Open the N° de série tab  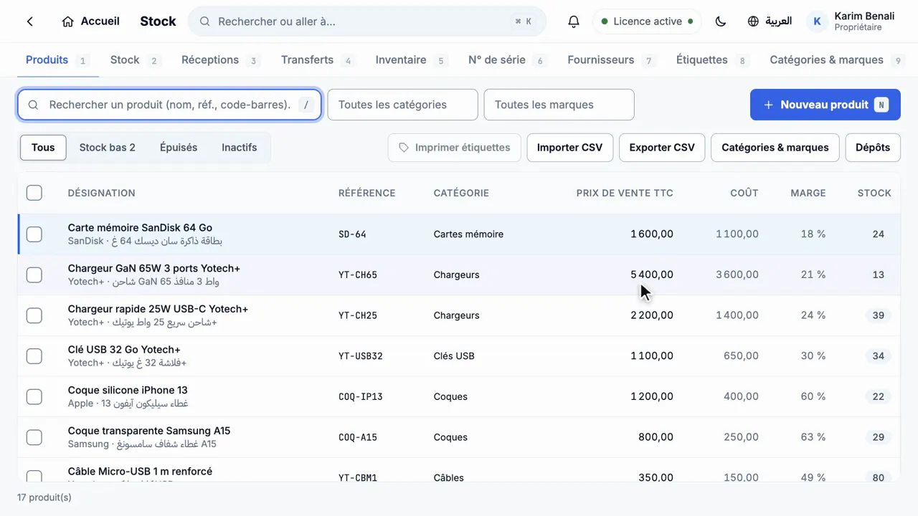[x=506, y=60]
